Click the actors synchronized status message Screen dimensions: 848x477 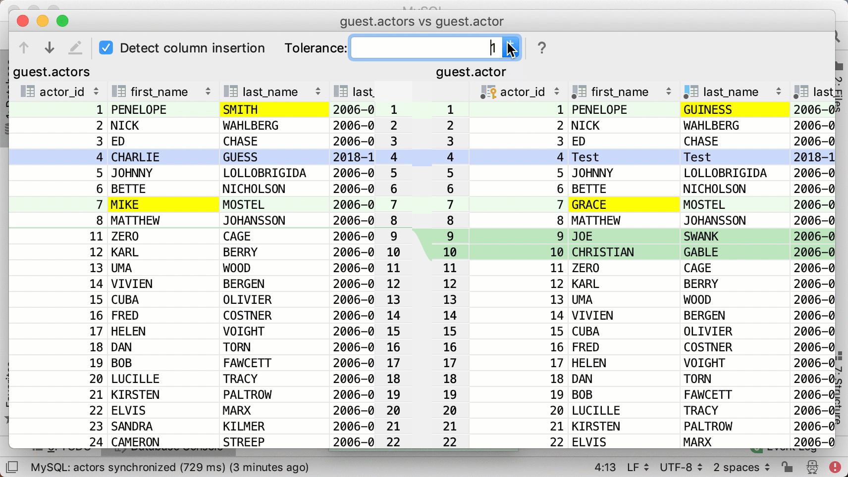click(x=170, y=467)
